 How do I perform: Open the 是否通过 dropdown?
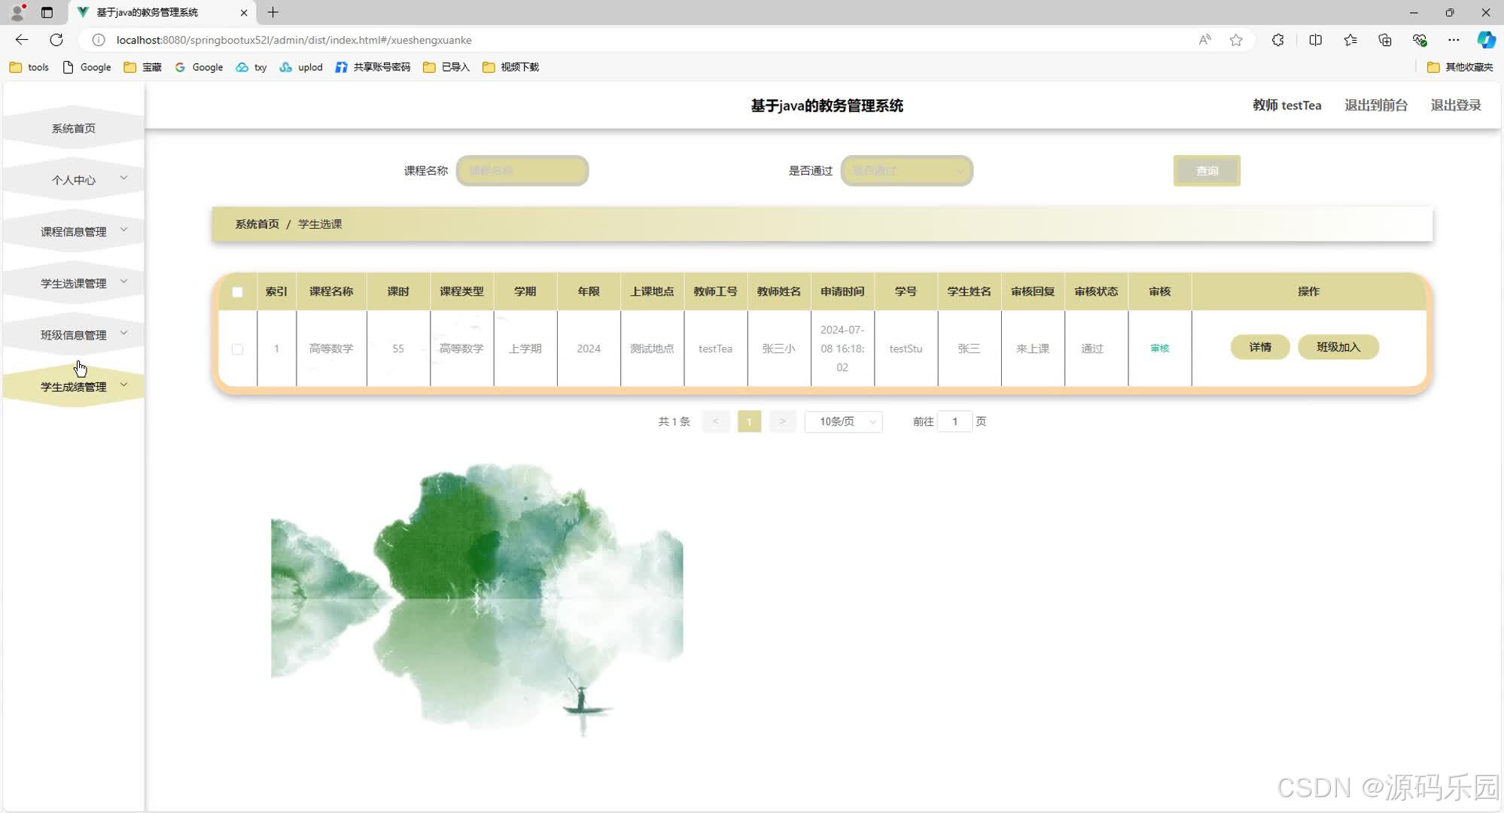906,171
